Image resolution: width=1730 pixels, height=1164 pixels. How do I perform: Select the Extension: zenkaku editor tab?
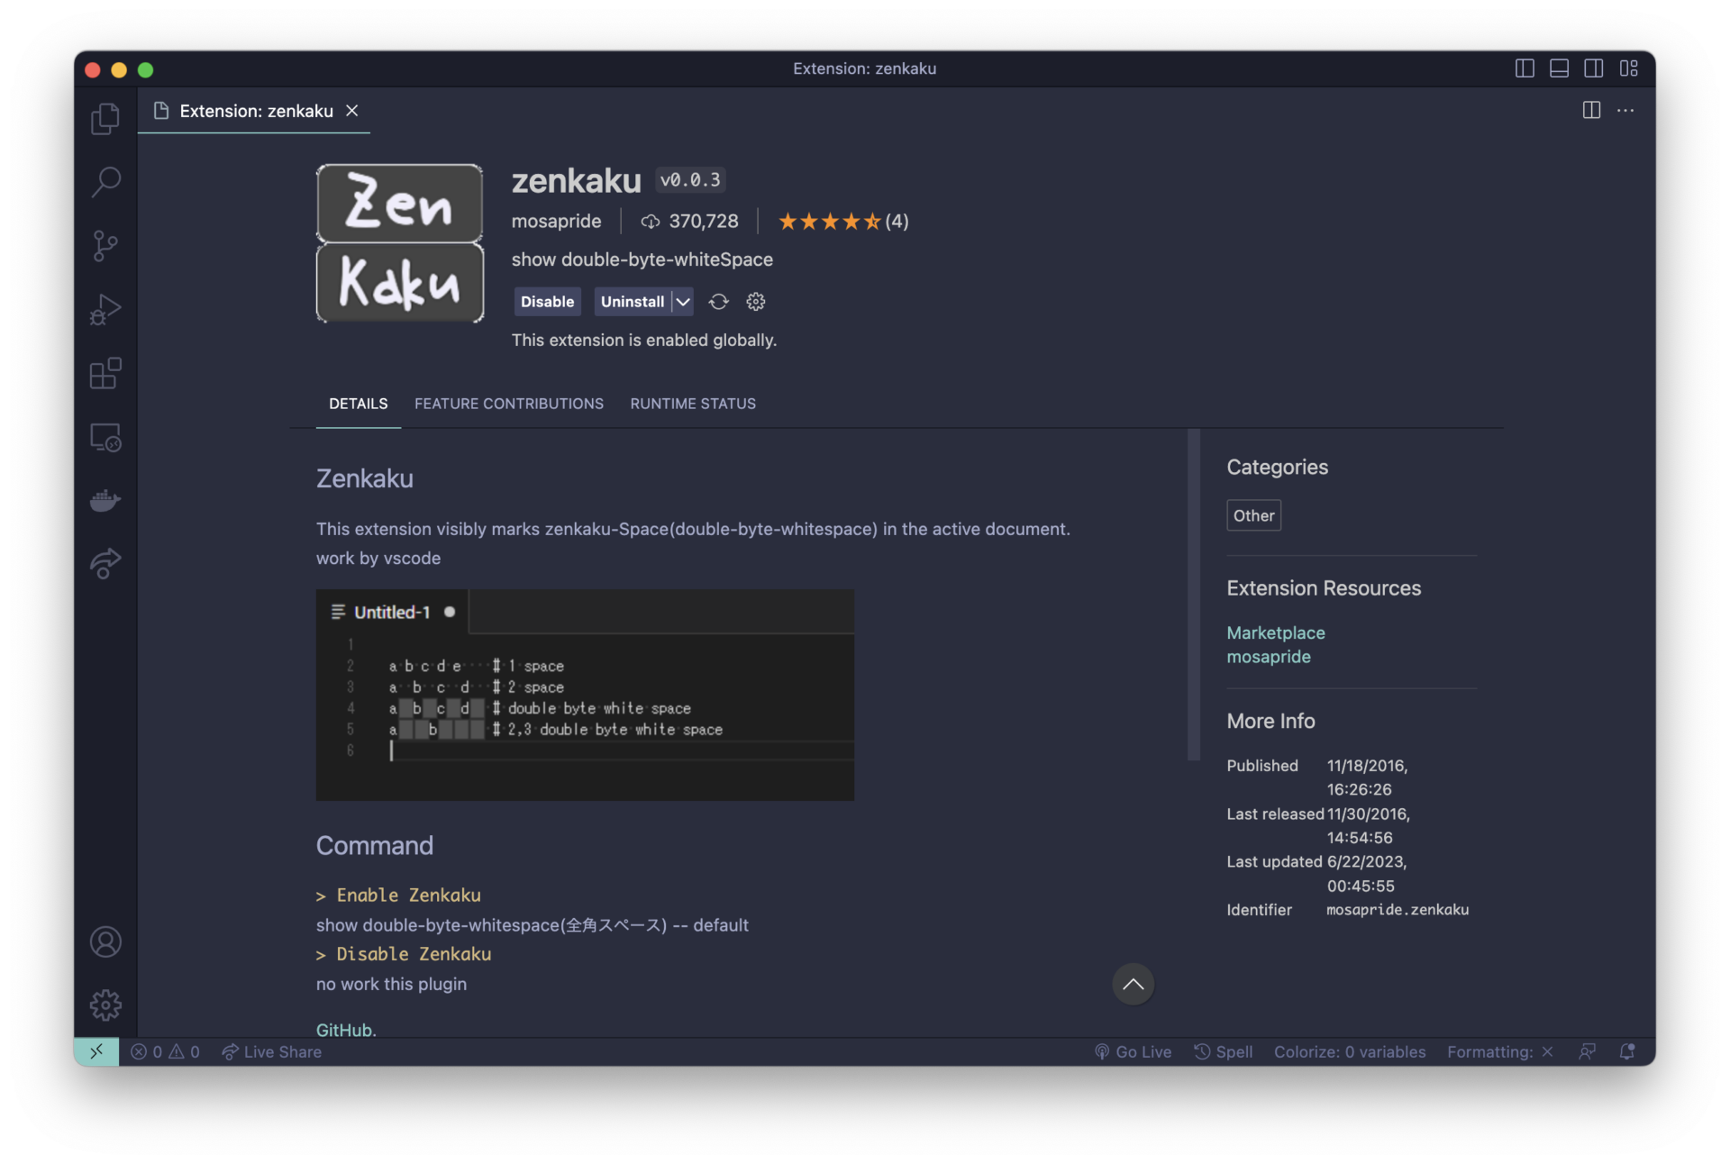255,111
